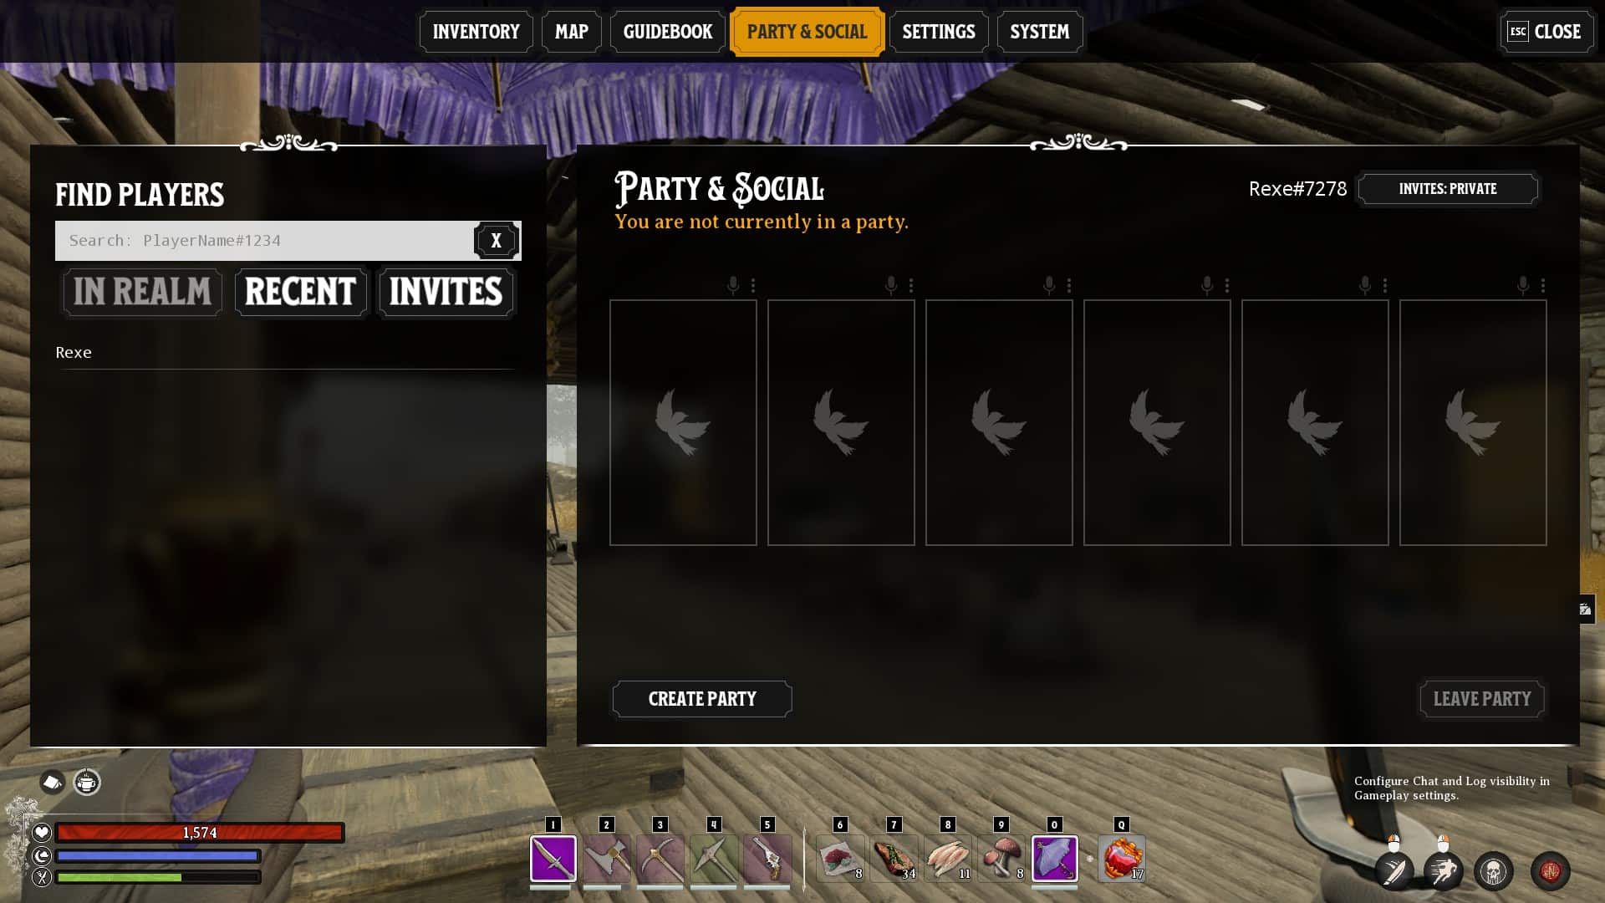Change Invites: Private setting
1605x903 pixels.
tap(1448, 189)
